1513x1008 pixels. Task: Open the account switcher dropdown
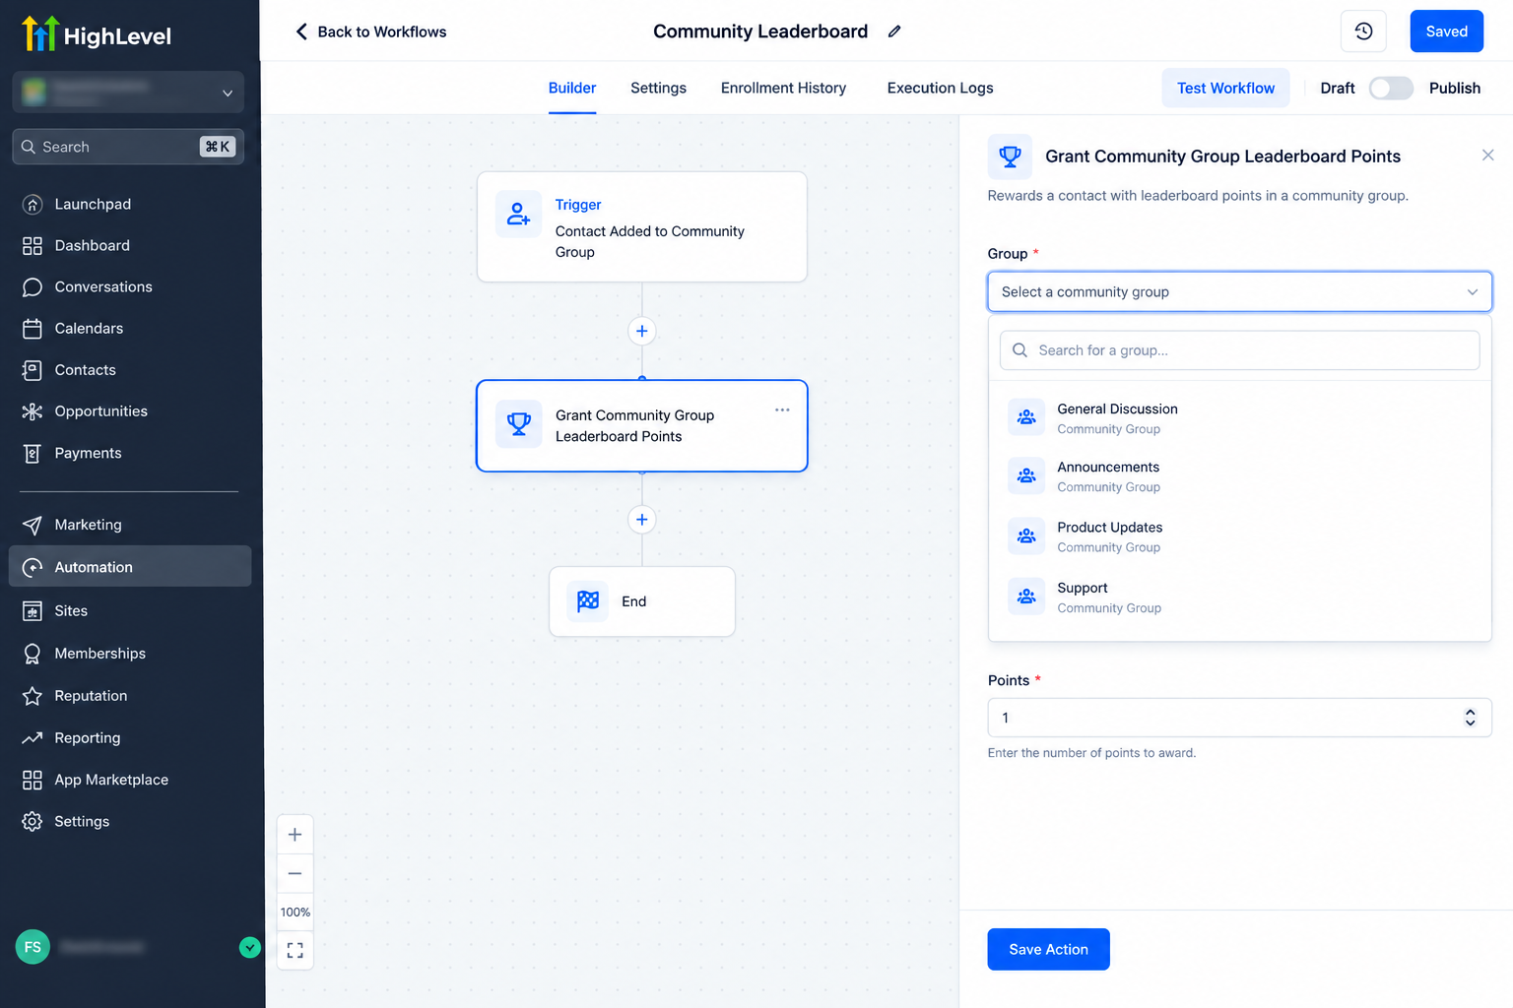pos(128,93)
